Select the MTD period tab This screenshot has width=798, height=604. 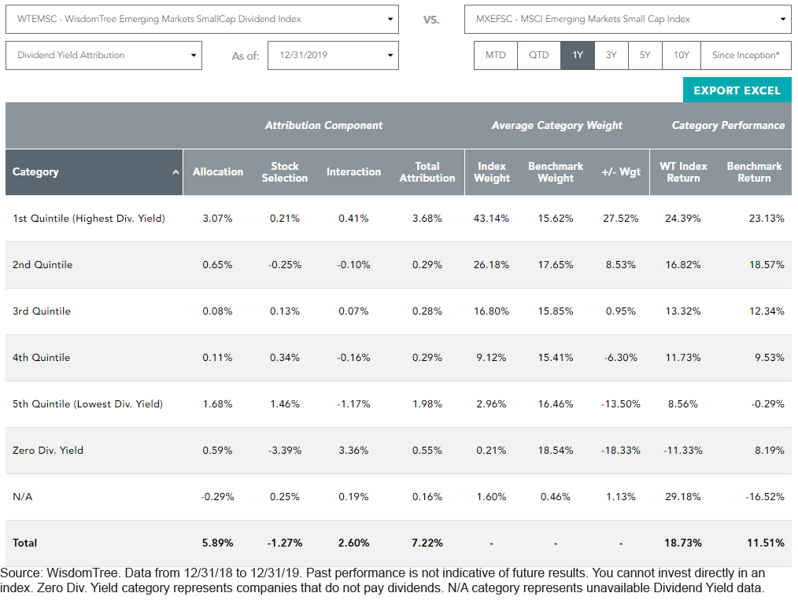click(495, 55)
